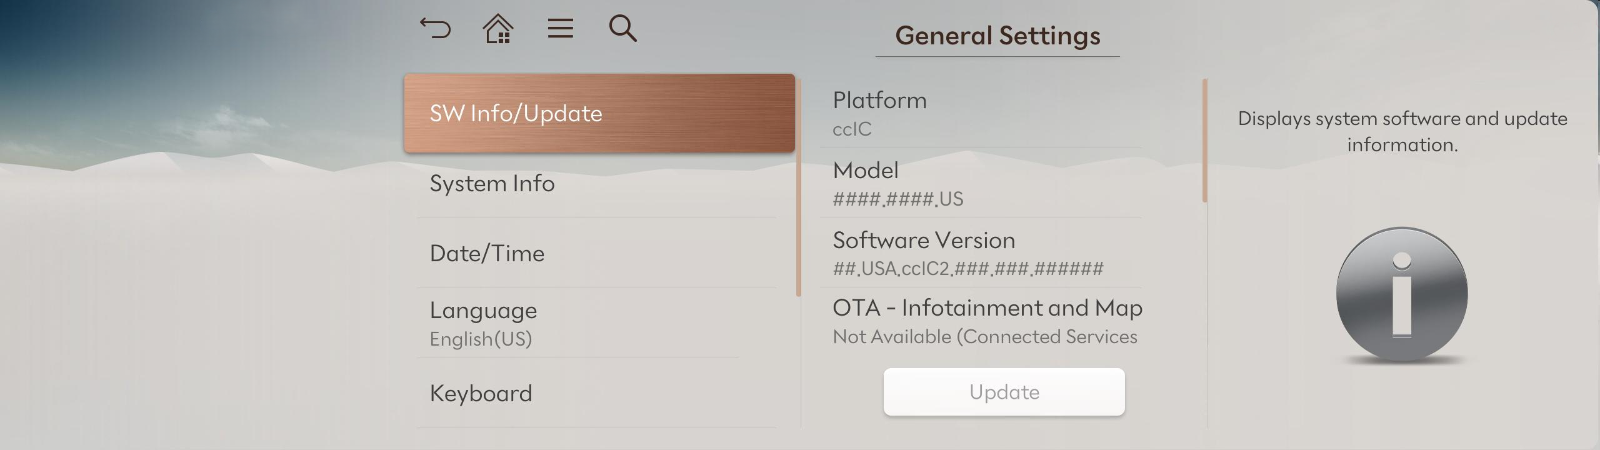Image resolution: width=1600 pixels, height=450 pixels.
Task: Click the General Settings title
Action: (997, 36)
